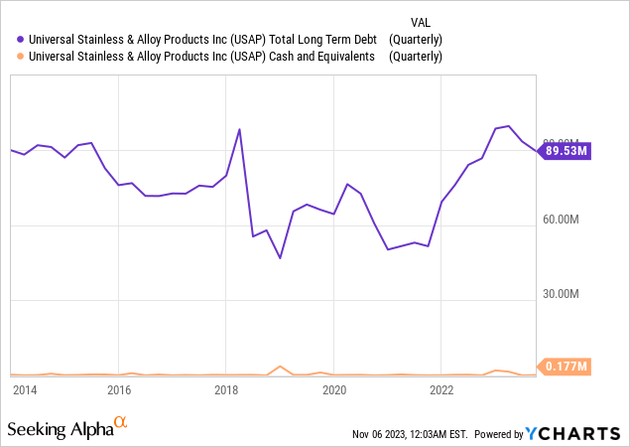
Task: Select the Total Long Term Debt legend label
Action: [203, 40]
